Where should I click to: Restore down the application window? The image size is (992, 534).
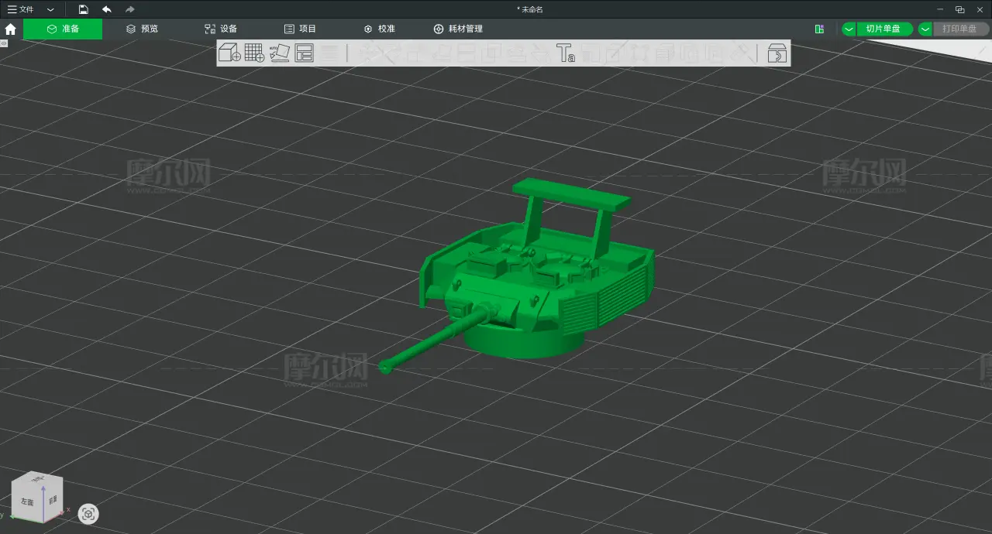(959, 9)
